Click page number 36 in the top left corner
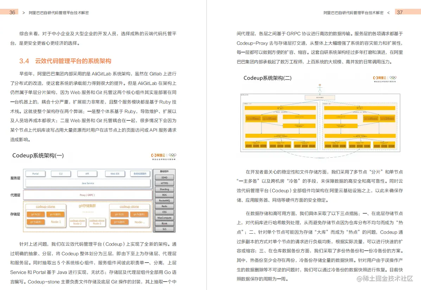Image resolution: width=421 pixels, height=290 pixels. tap(13, 12)
